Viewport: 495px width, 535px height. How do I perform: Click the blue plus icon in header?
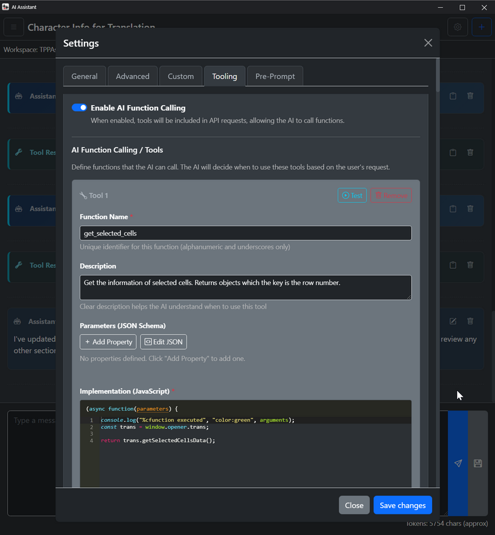pyautogui.click(x=481, y=27)
